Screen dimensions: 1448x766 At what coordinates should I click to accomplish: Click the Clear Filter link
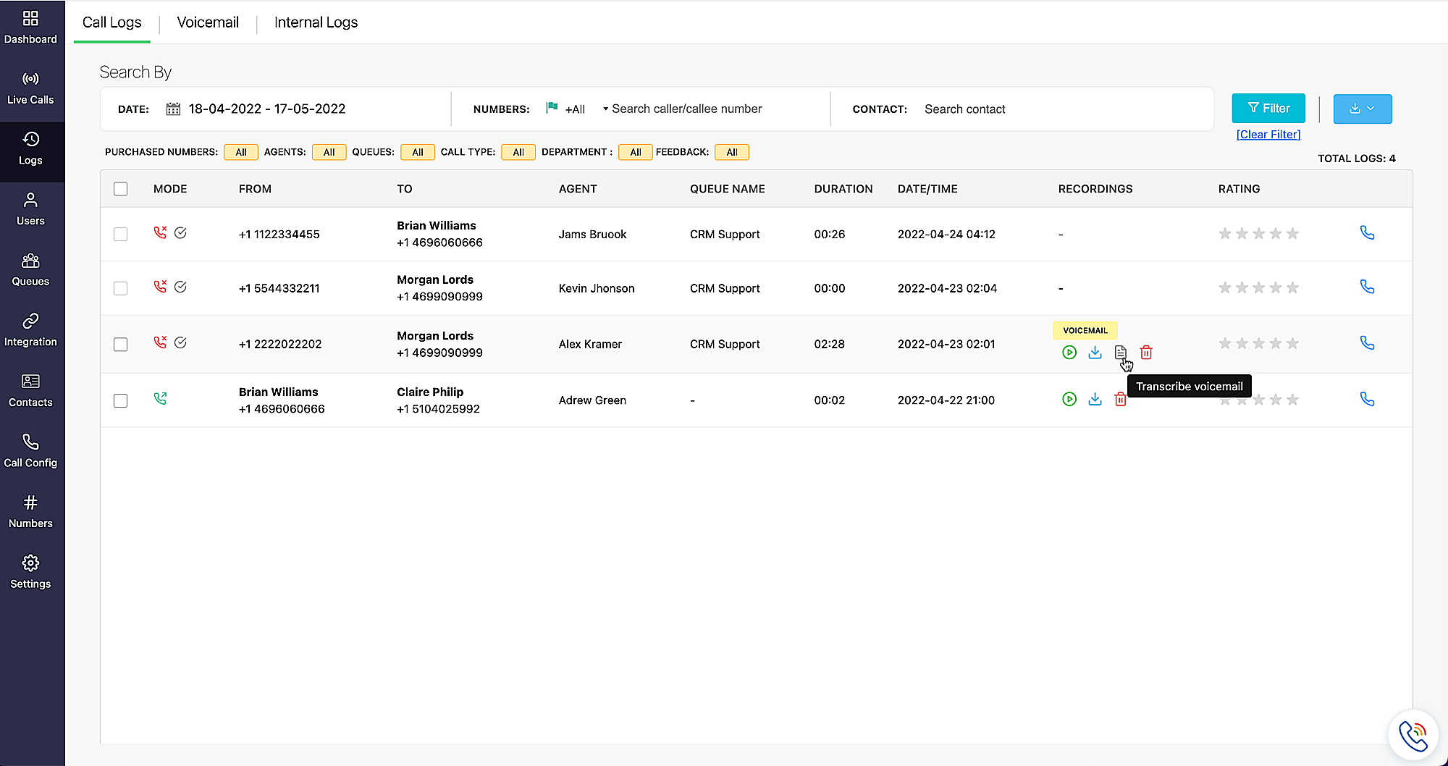click(x=1268, y=135)
